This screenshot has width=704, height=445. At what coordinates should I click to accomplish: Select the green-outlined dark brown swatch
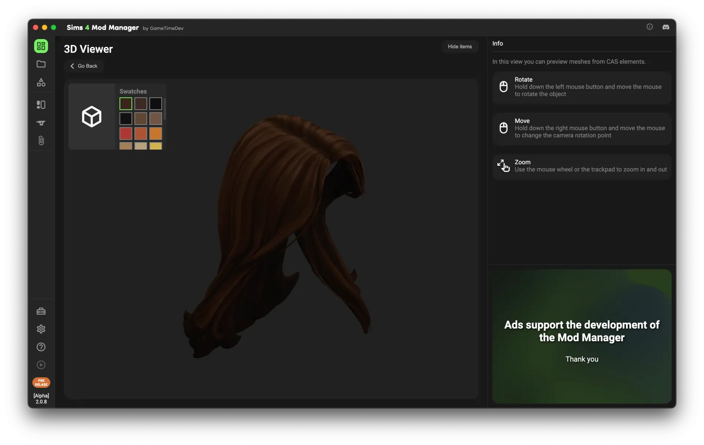tap(126, 104)
